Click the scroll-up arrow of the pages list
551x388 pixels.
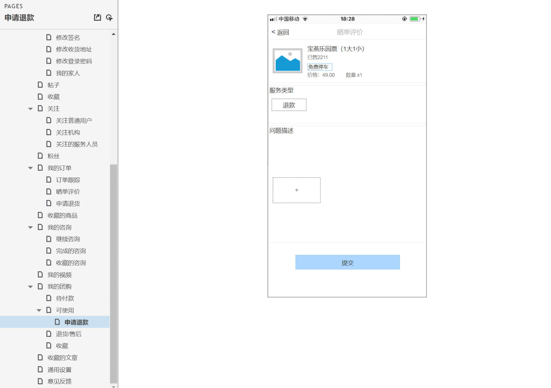coord(113,34)
